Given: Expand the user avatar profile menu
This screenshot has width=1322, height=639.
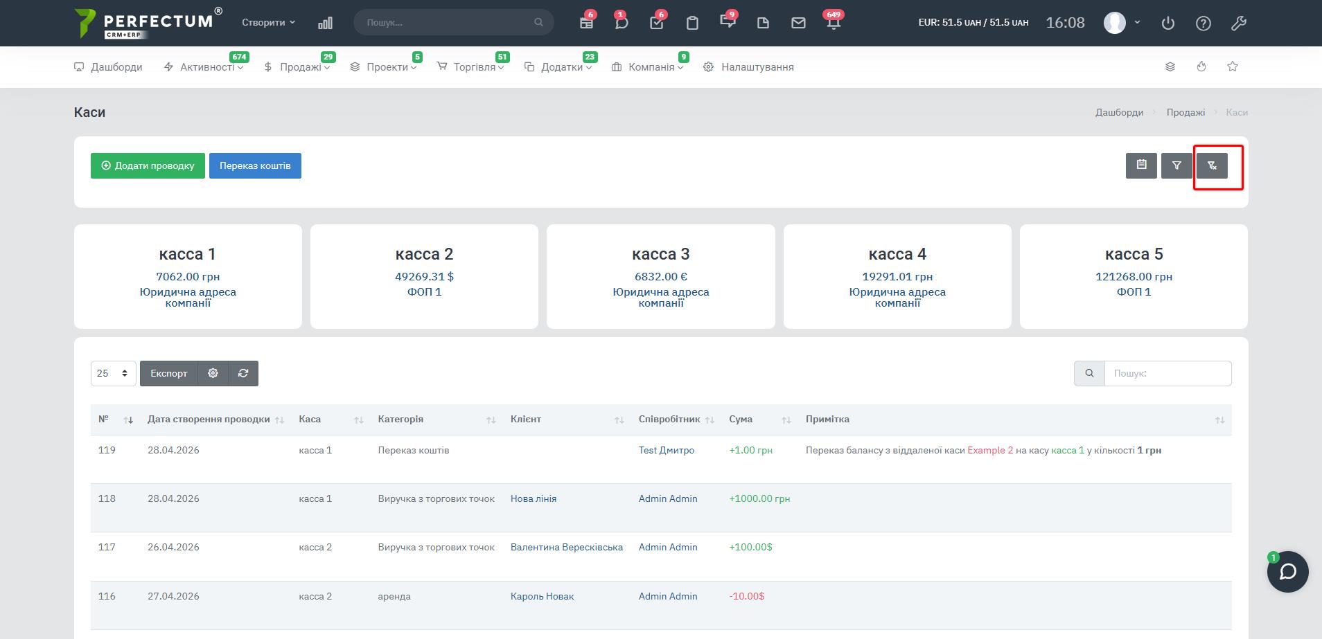Looking at the screenshot, I should point(1122,23).
